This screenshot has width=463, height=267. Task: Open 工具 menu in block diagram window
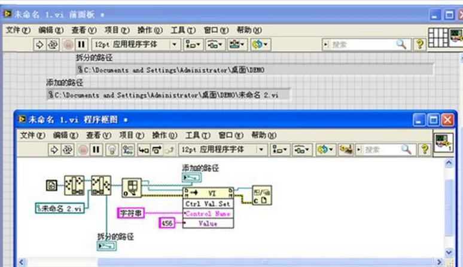pos(197,135)
